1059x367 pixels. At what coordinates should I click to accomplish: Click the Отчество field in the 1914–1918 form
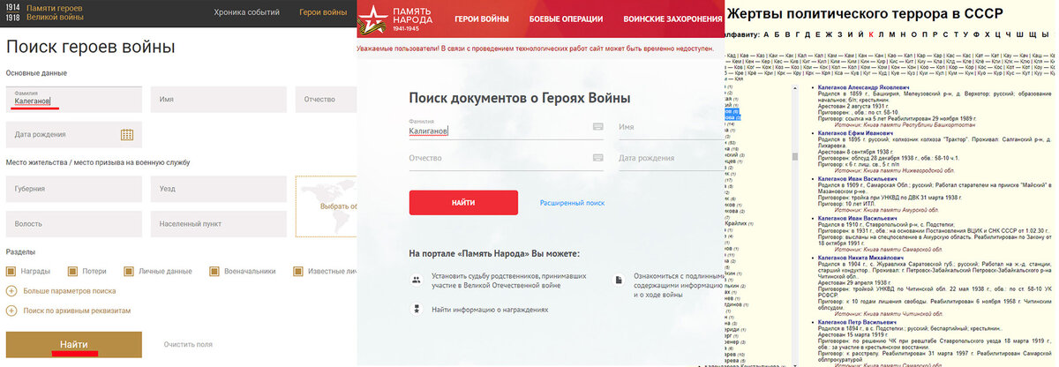[x=325, y=99]
